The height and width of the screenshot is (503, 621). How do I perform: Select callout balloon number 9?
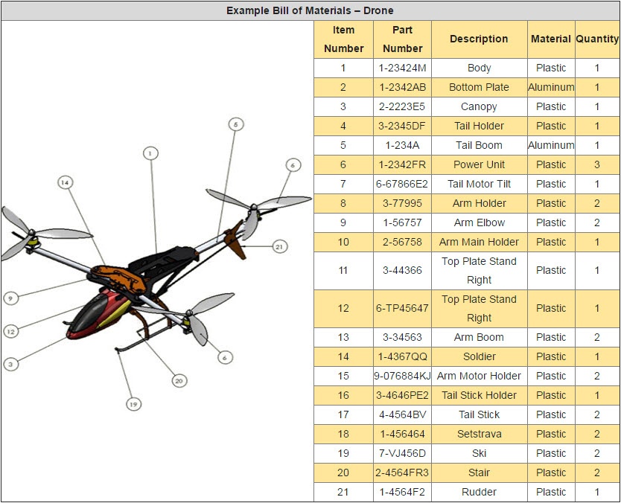[x=10, y=298]
